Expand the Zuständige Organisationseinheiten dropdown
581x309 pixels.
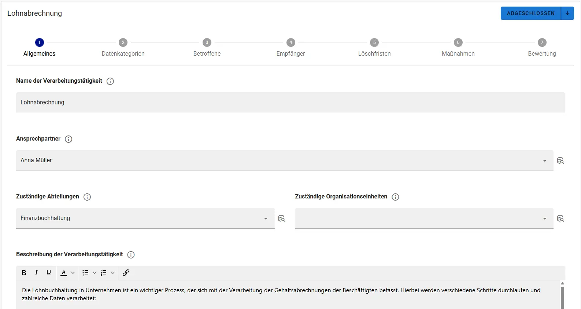(545, 219)
